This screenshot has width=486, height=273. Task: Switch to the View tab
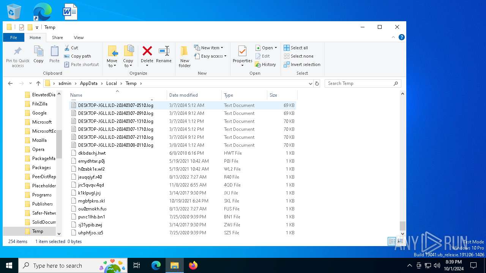(79, 38)
